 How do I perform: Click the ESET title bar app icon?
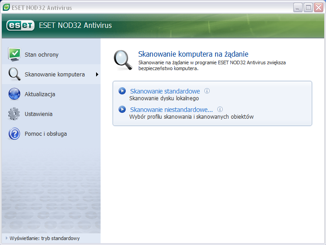pos(6,7)
